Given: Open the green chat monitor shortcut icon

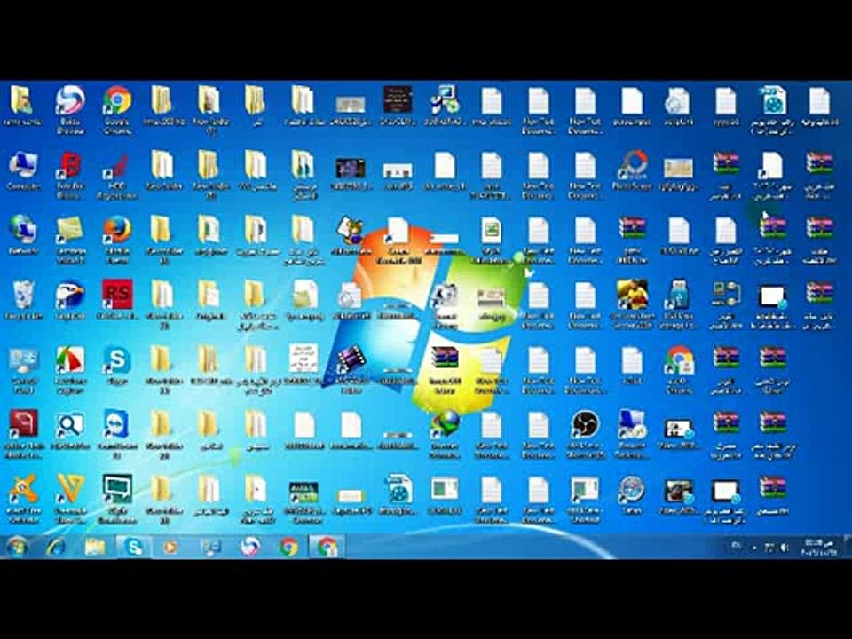Looking at the screenshot, I should pos(117,490).
